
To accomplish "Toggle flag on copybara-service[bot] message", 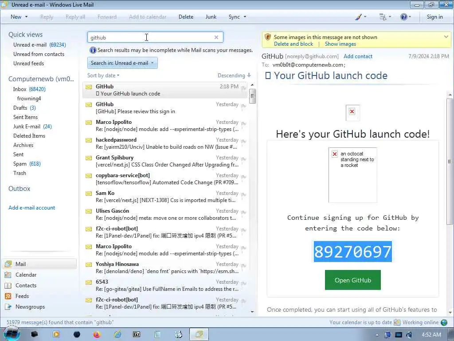I will (x=243, y=177).
